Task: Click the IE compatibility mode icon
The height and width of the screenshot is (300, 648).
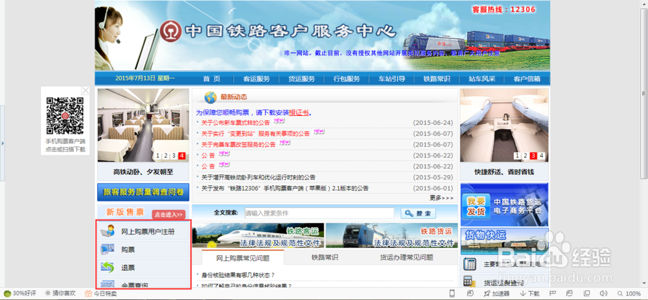Action: click(x=570, y=294)
